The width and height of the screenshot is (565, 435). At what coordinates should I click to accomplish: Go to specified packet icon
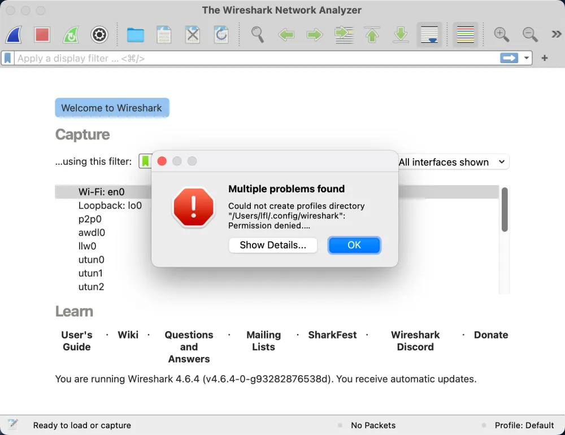pos(344,35)
